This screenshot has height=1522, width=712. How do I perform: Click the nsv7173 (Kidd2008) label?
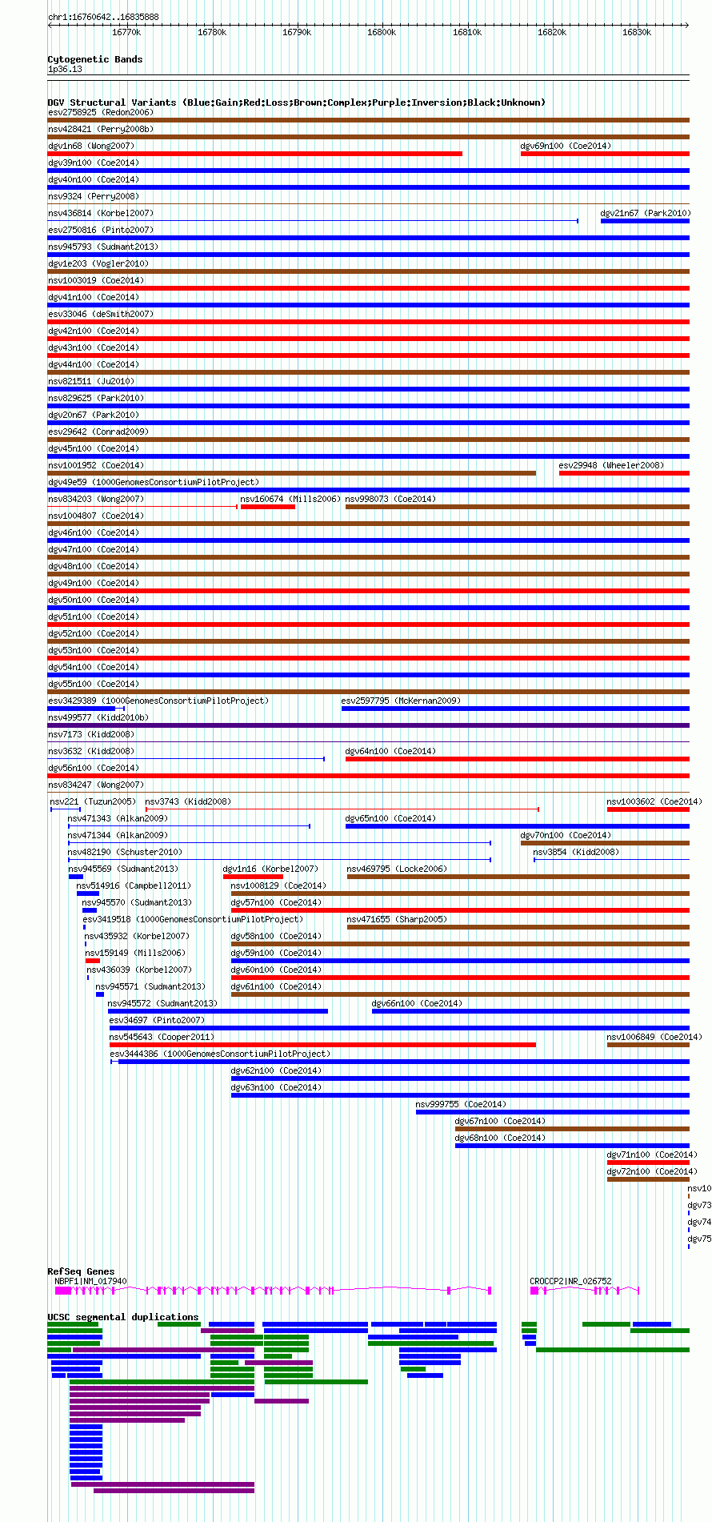(x=91, y=735)
